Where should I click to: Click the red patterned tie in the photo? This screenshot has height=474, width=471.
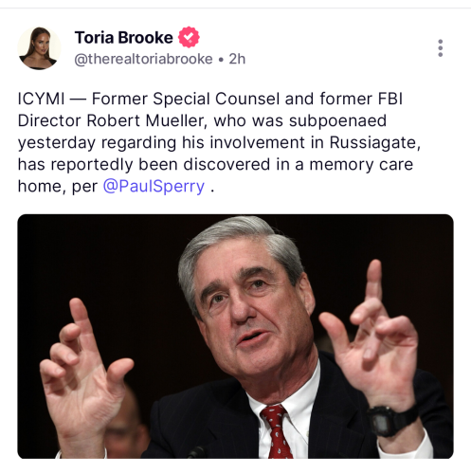[x=276, y=432]
